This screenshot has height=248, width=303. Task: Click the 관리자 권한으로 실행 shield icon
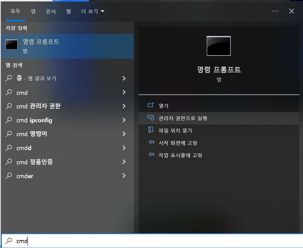point(151,118)
